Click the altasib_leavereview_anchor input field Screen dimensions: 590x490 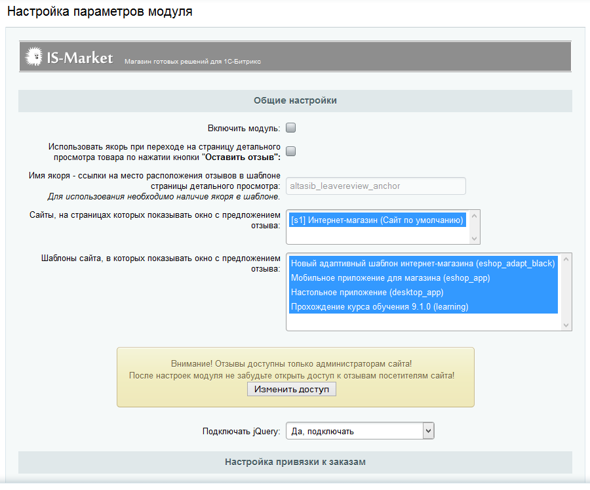(x=376, y=186)
